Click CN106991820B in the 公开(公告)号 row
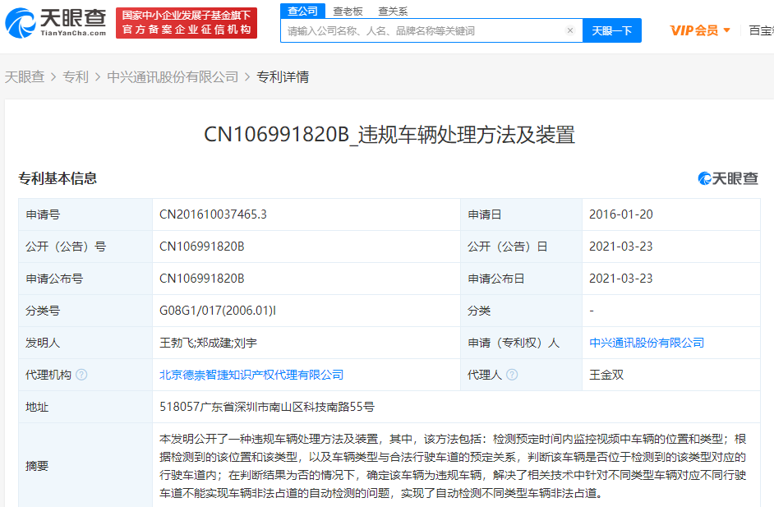The image size is (774, 507). (x=202, y=247)
